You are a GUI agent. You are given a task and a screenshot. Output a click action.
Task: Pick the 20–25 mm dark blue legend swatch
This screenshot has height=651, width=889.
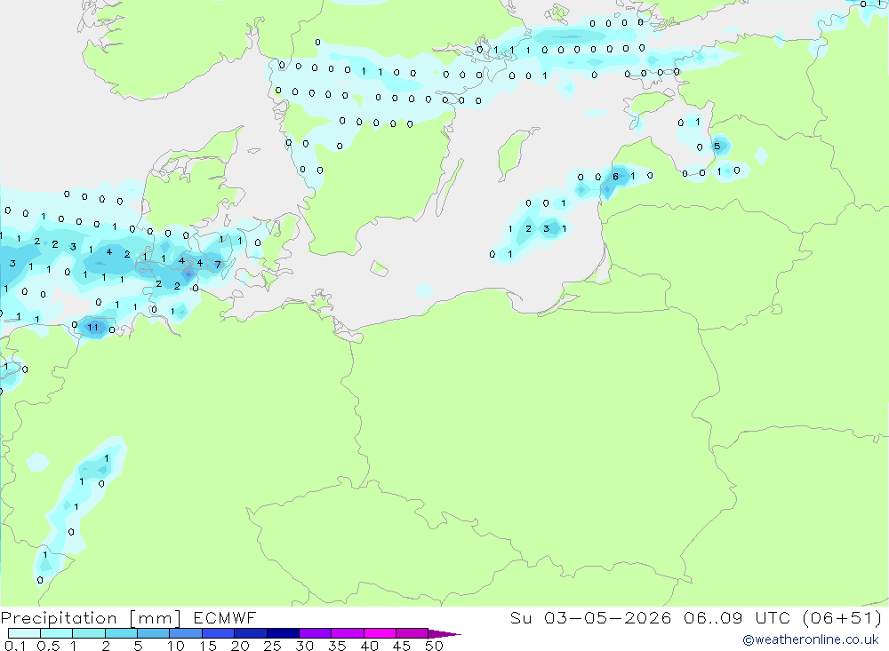(251, 633)
